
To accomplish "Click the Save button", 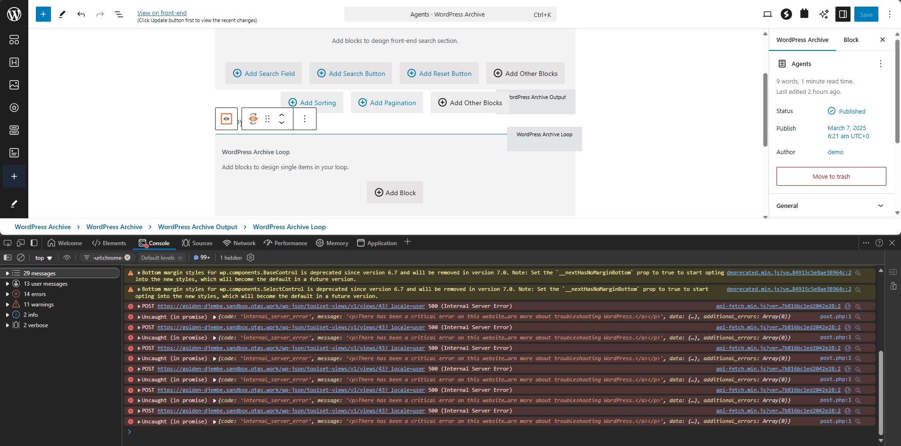I will (866, 14).
